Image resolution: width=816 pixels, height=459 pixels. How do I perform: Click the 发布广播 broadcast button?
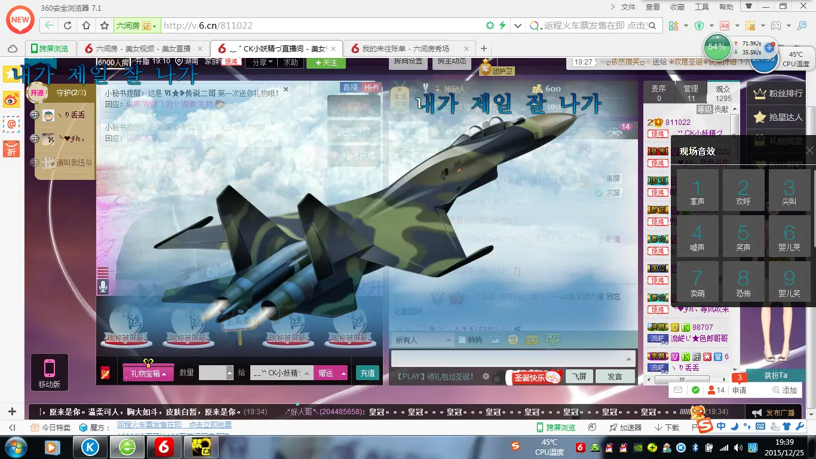point(773,412)
